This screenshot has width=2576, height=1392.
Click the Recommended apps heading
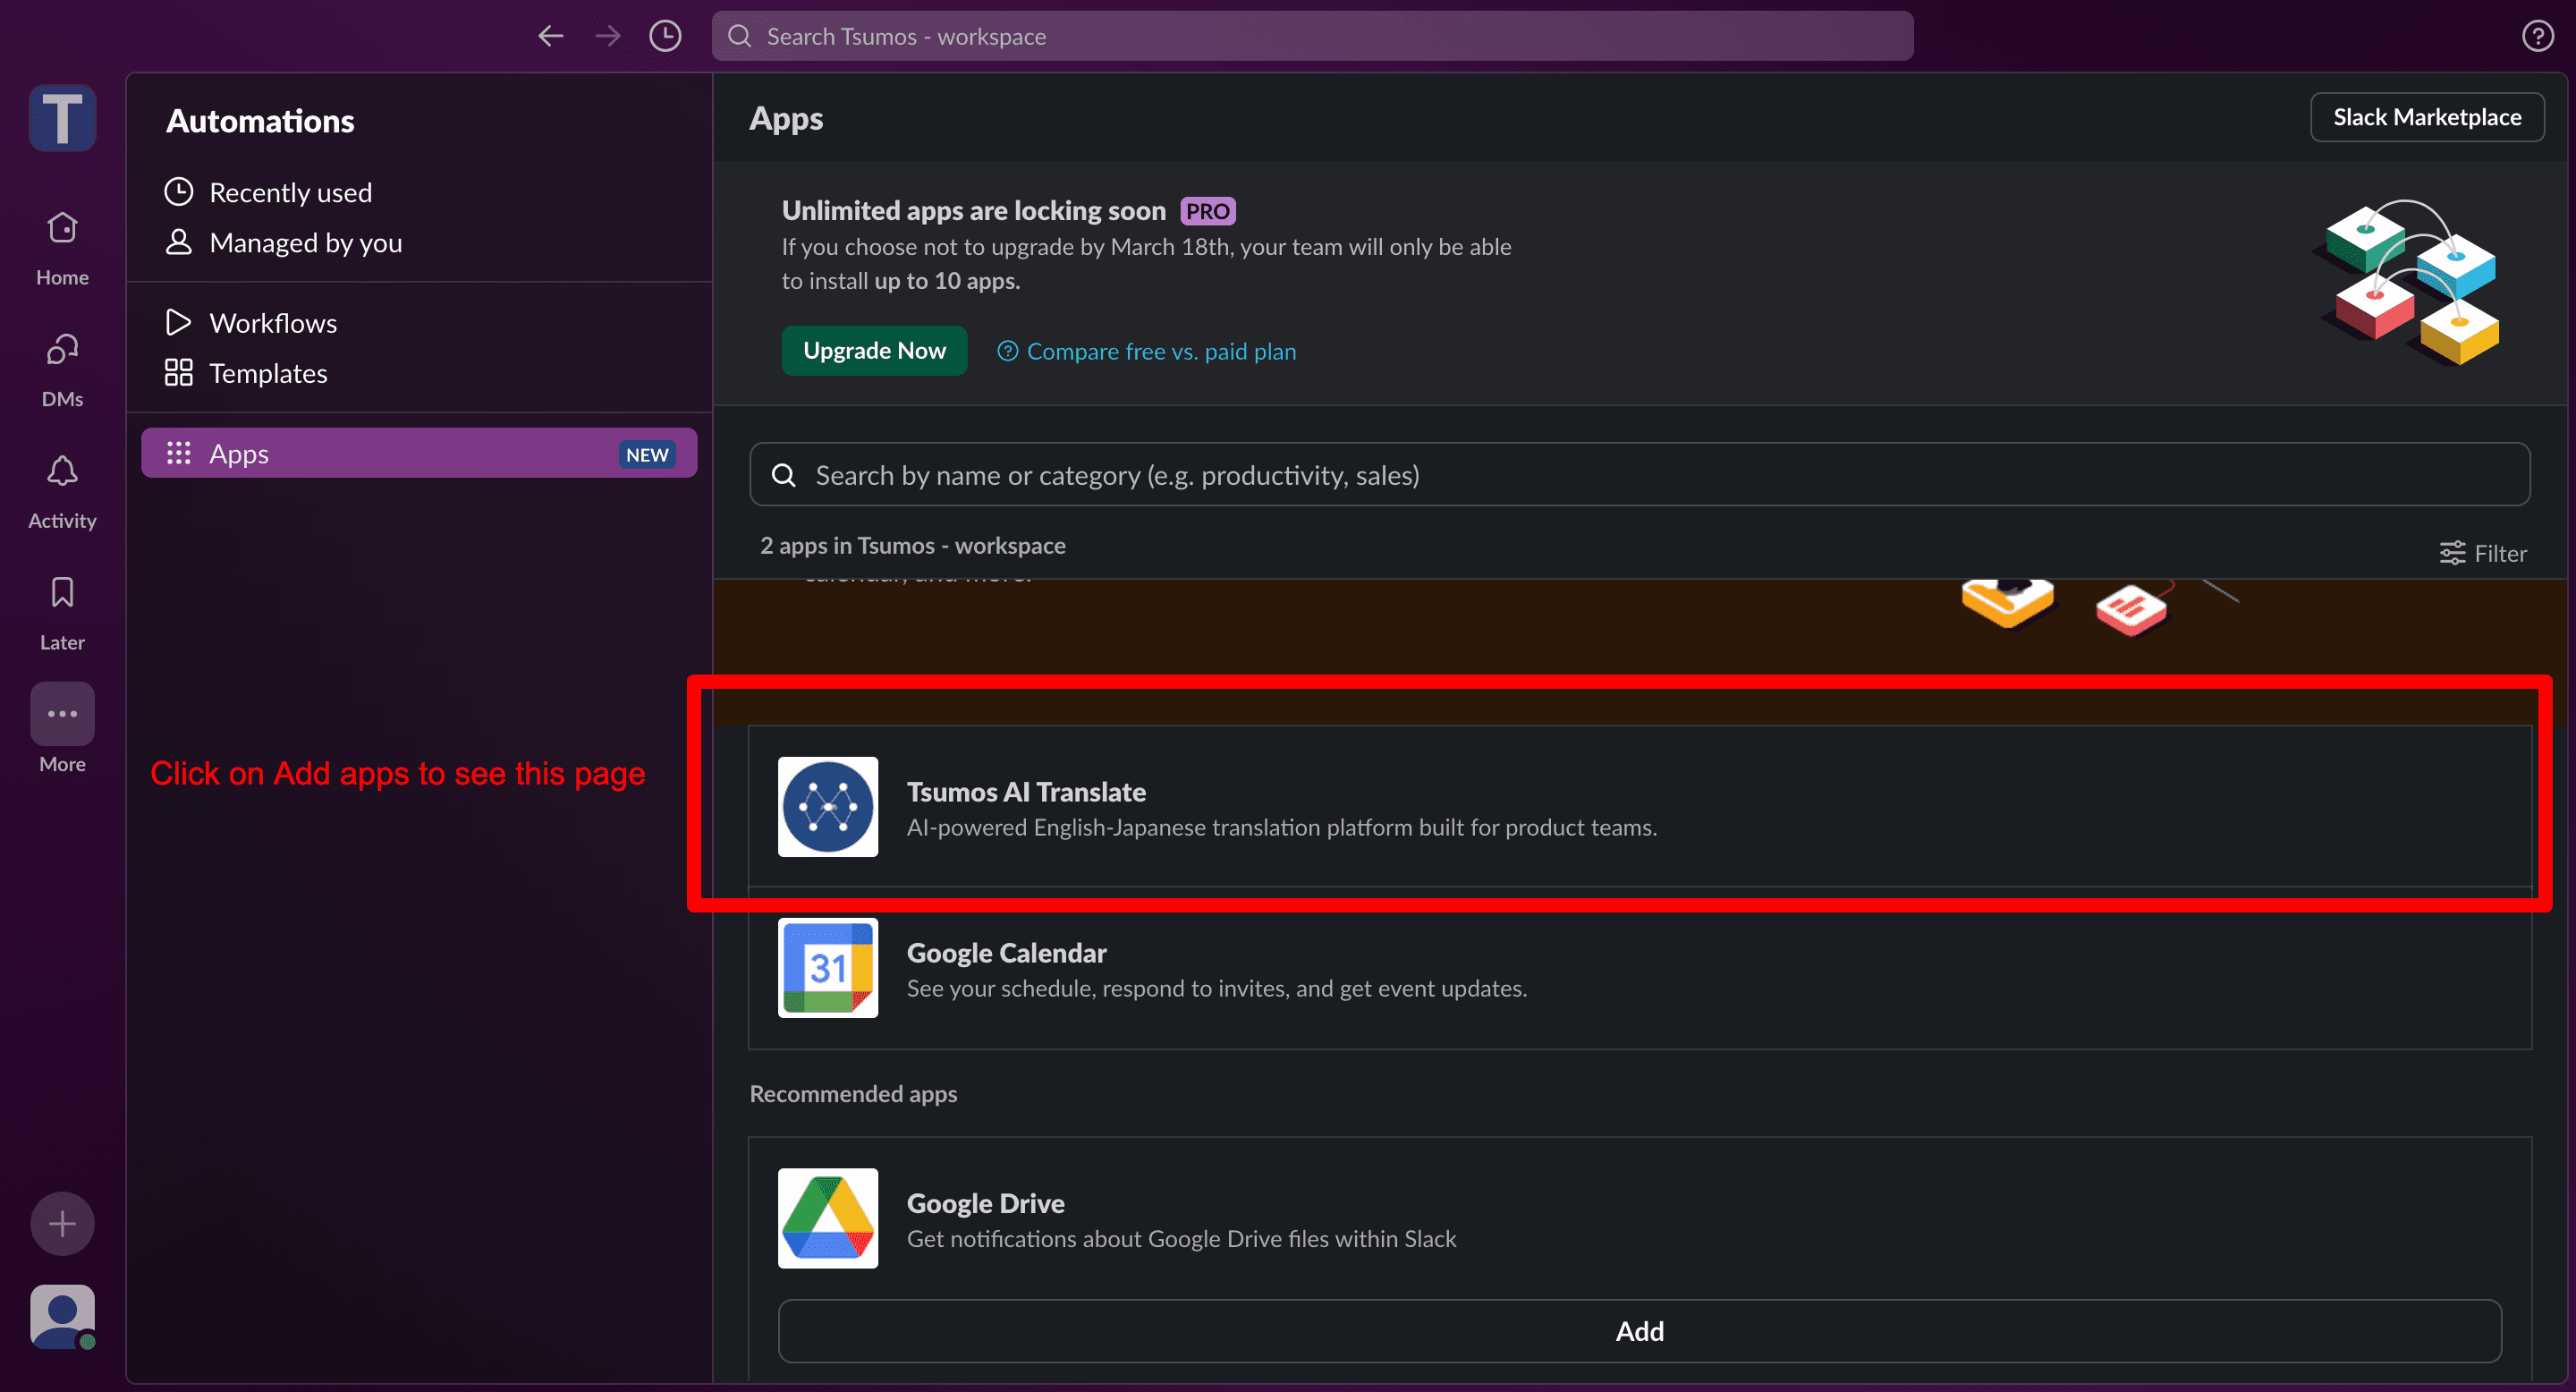tap(853, 1094)
